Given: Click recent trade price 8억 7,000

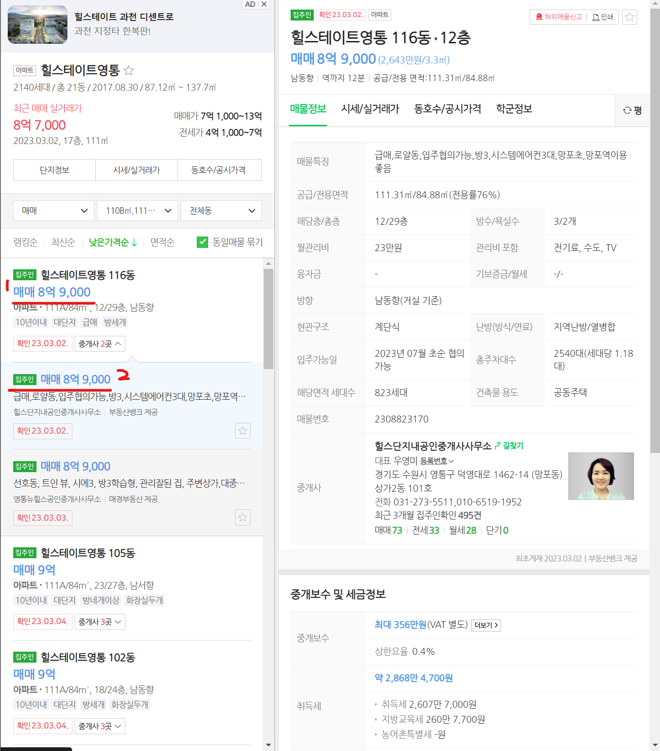Looking at the screenshot, I should 40,125.
